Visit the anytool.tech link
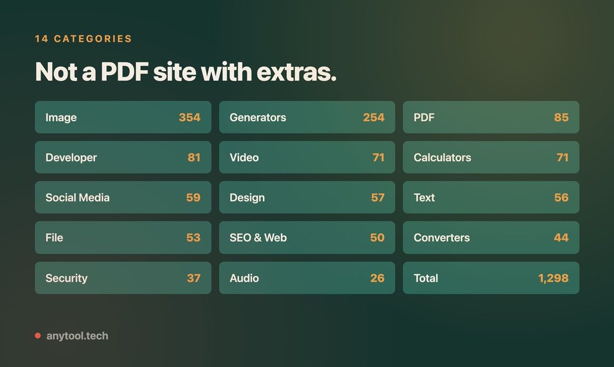 tap(77, 336)
